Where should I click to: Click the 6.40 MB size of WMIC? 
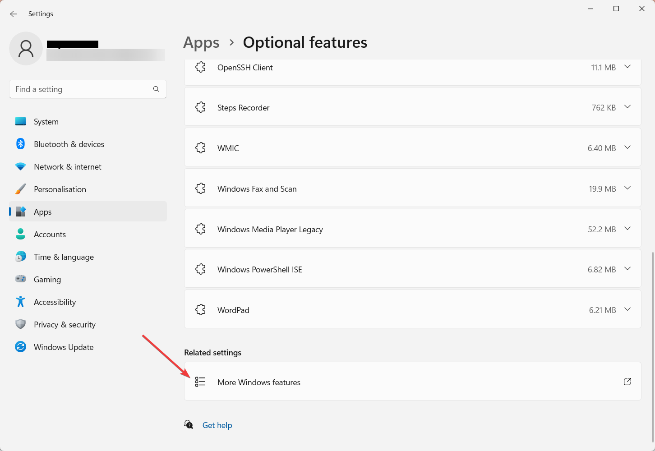point(602,148)
